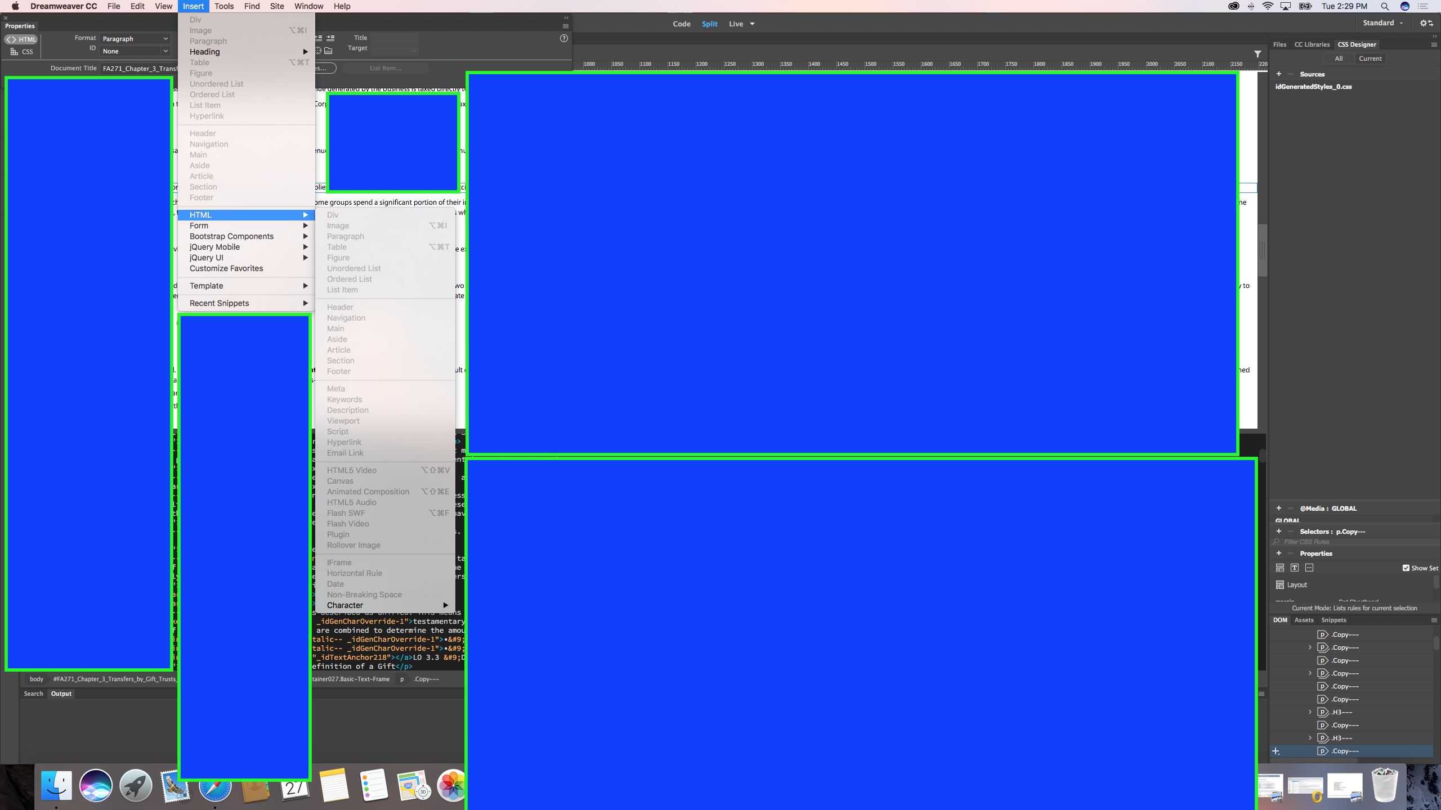
Task: Switch CSS Designer to All mode
Action: (1339, 58)
